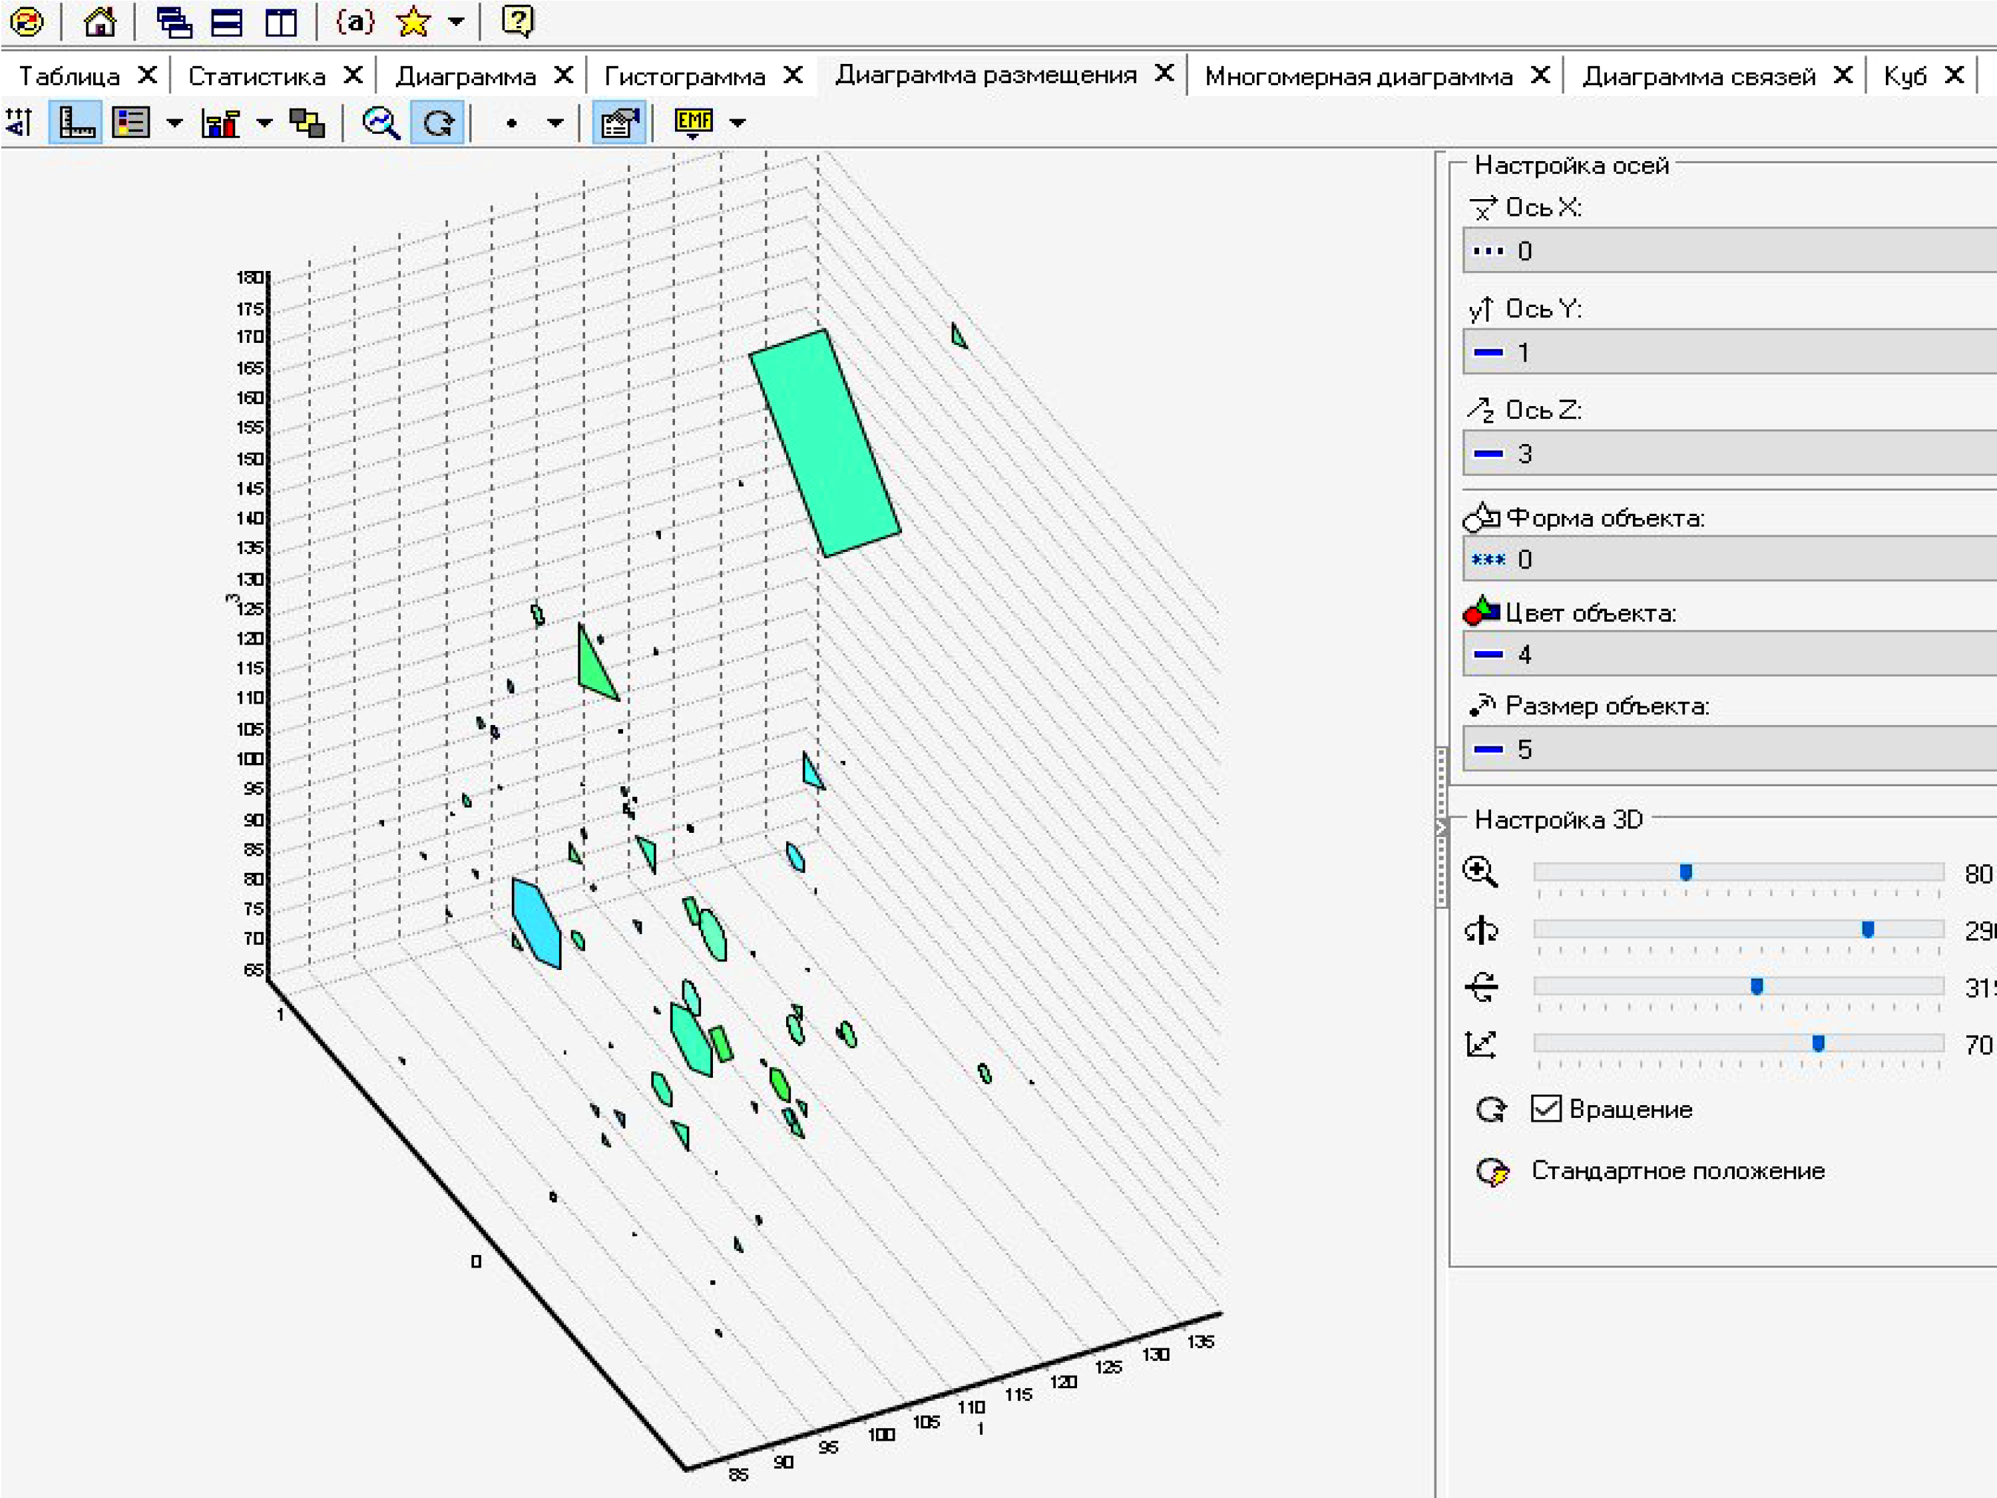Switch to the Диаграмма связей tab
This screenshot has width=1997, height=1498.
(1699, 76)
